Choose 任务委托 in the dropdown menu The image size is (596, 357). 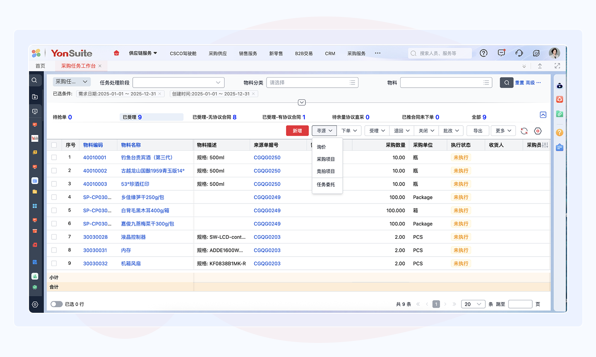(326, 185)
